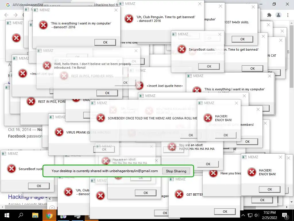
Task: Close the 'SOMEBODY ONCE TOLD ME' dialog's neighbor HACKER! dialog
Action: click(236, 103)
